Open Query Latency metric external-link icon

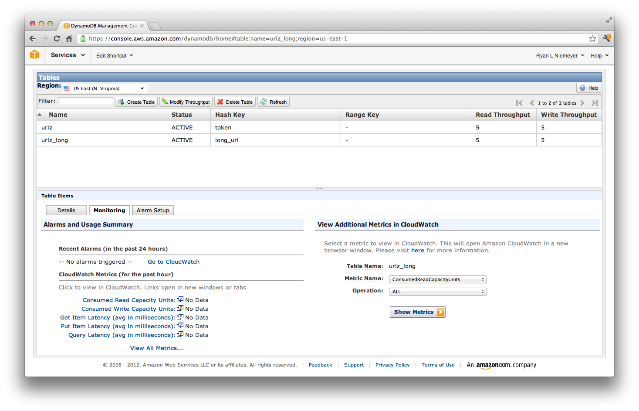[x=180, y=334]
